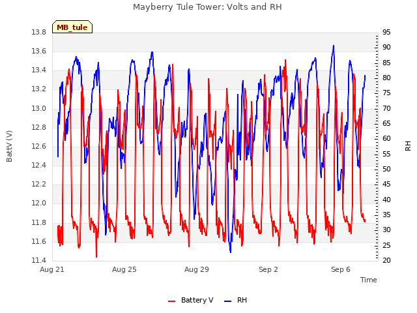This screenshot has width=417, height=313.
Task: Click the 55 RH axis value
Action: coord(386,154)
